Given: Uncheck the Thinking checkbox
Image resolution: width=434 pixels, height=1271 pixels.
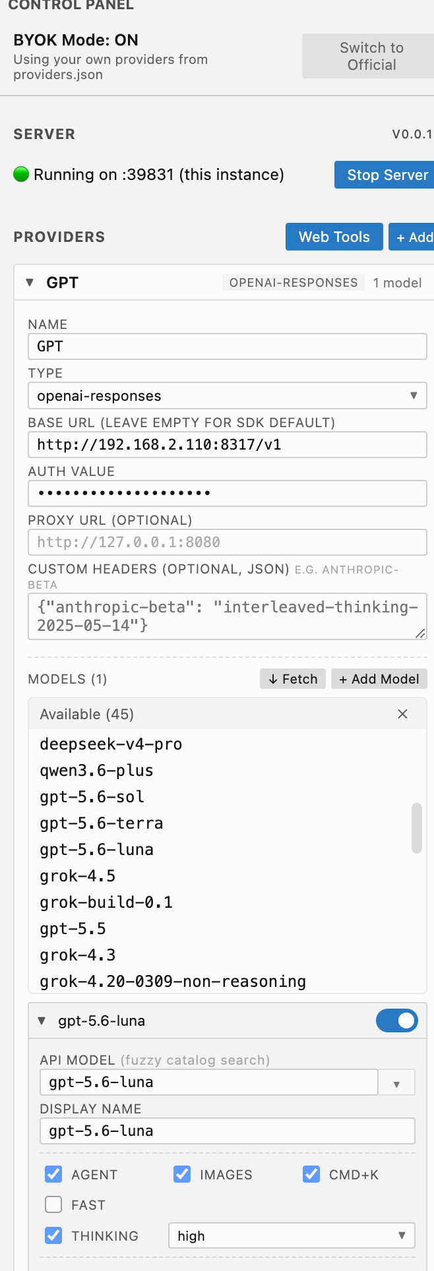Looking at the screenshot, I should 53,1235.
